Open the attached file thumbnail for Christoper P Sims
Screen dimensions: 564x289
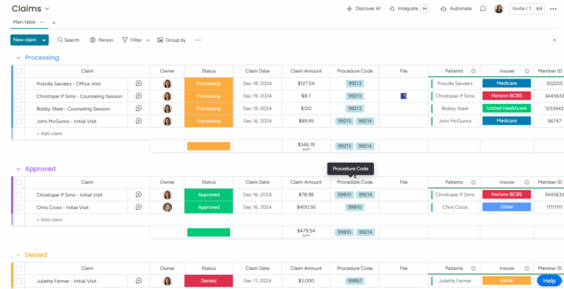click(x=404, y=96)
